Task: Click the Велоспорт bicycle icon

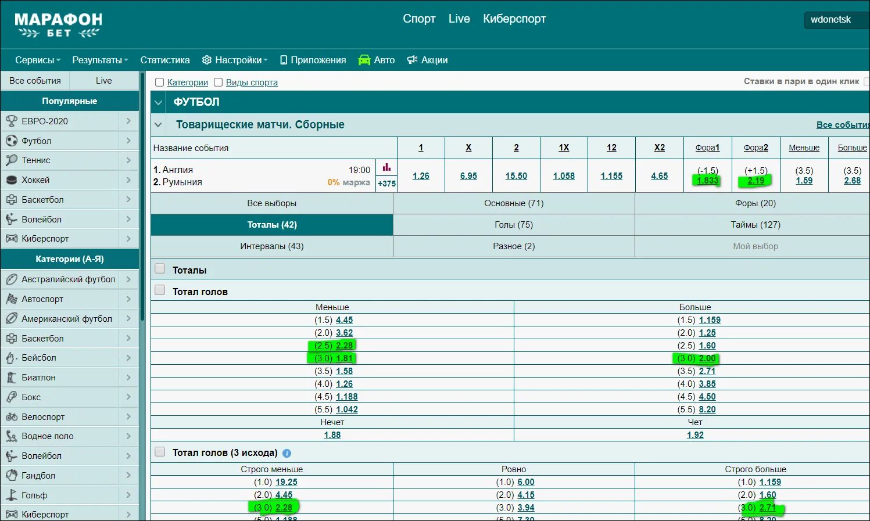Action: coord(12,417)
